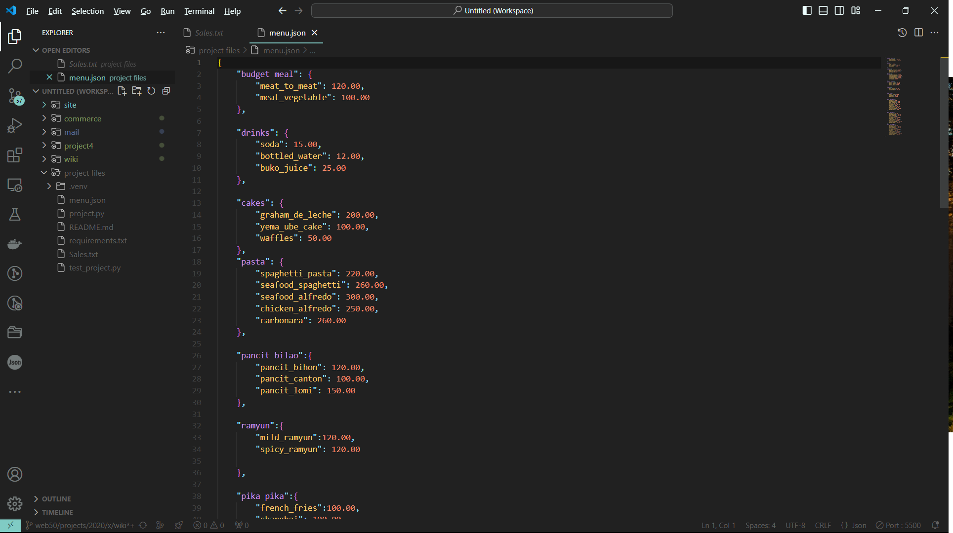Open Run and Debug view
953x533 pixels.
pyautogui.click(x=15, y=125)
